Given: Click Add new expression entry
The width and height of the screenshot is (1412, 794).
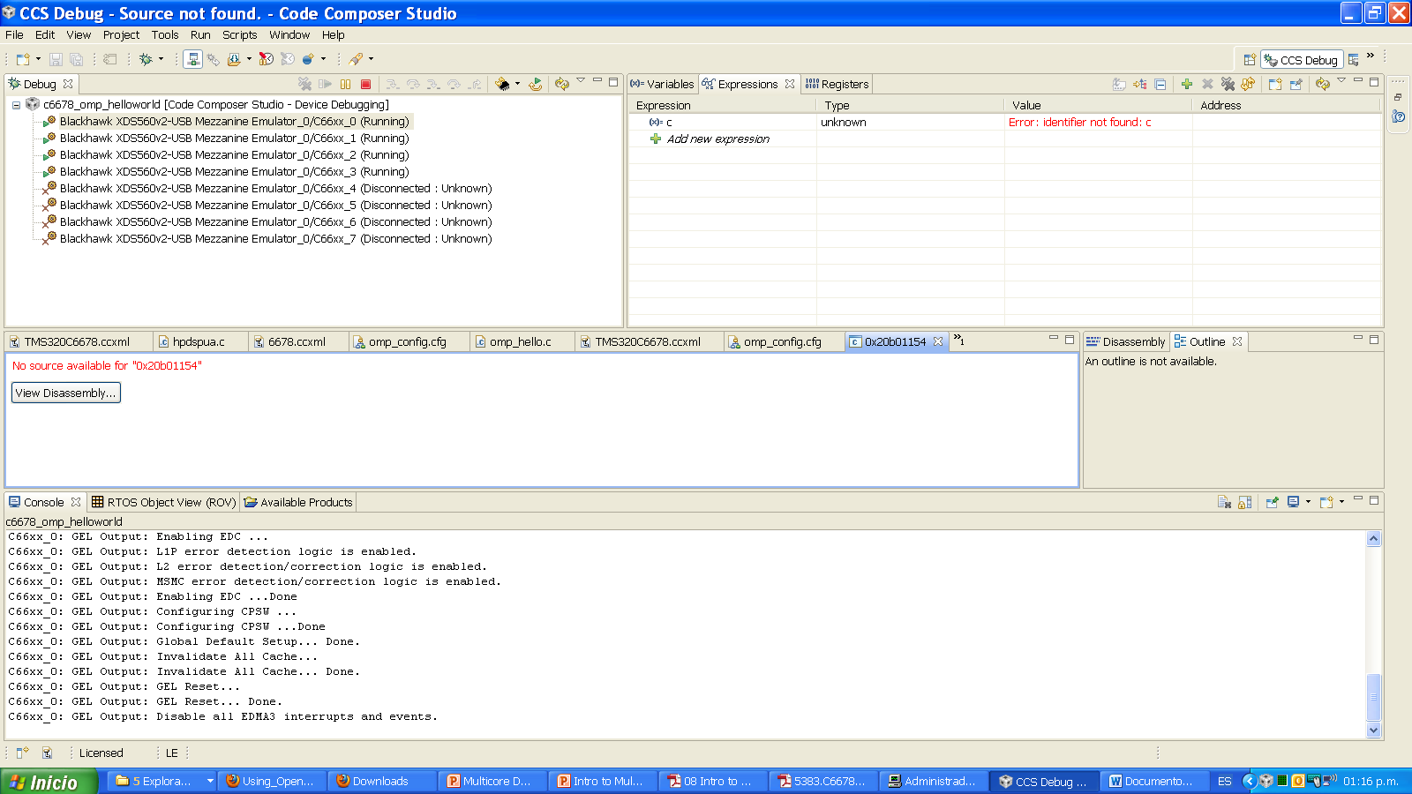Looking at the screenshot, I should tap(717, 139).
